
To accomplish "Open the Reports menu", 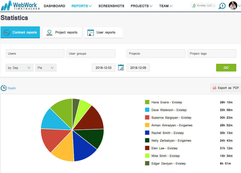I will [81, 6].
